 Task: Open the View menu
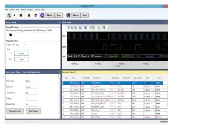click(18, 10)
